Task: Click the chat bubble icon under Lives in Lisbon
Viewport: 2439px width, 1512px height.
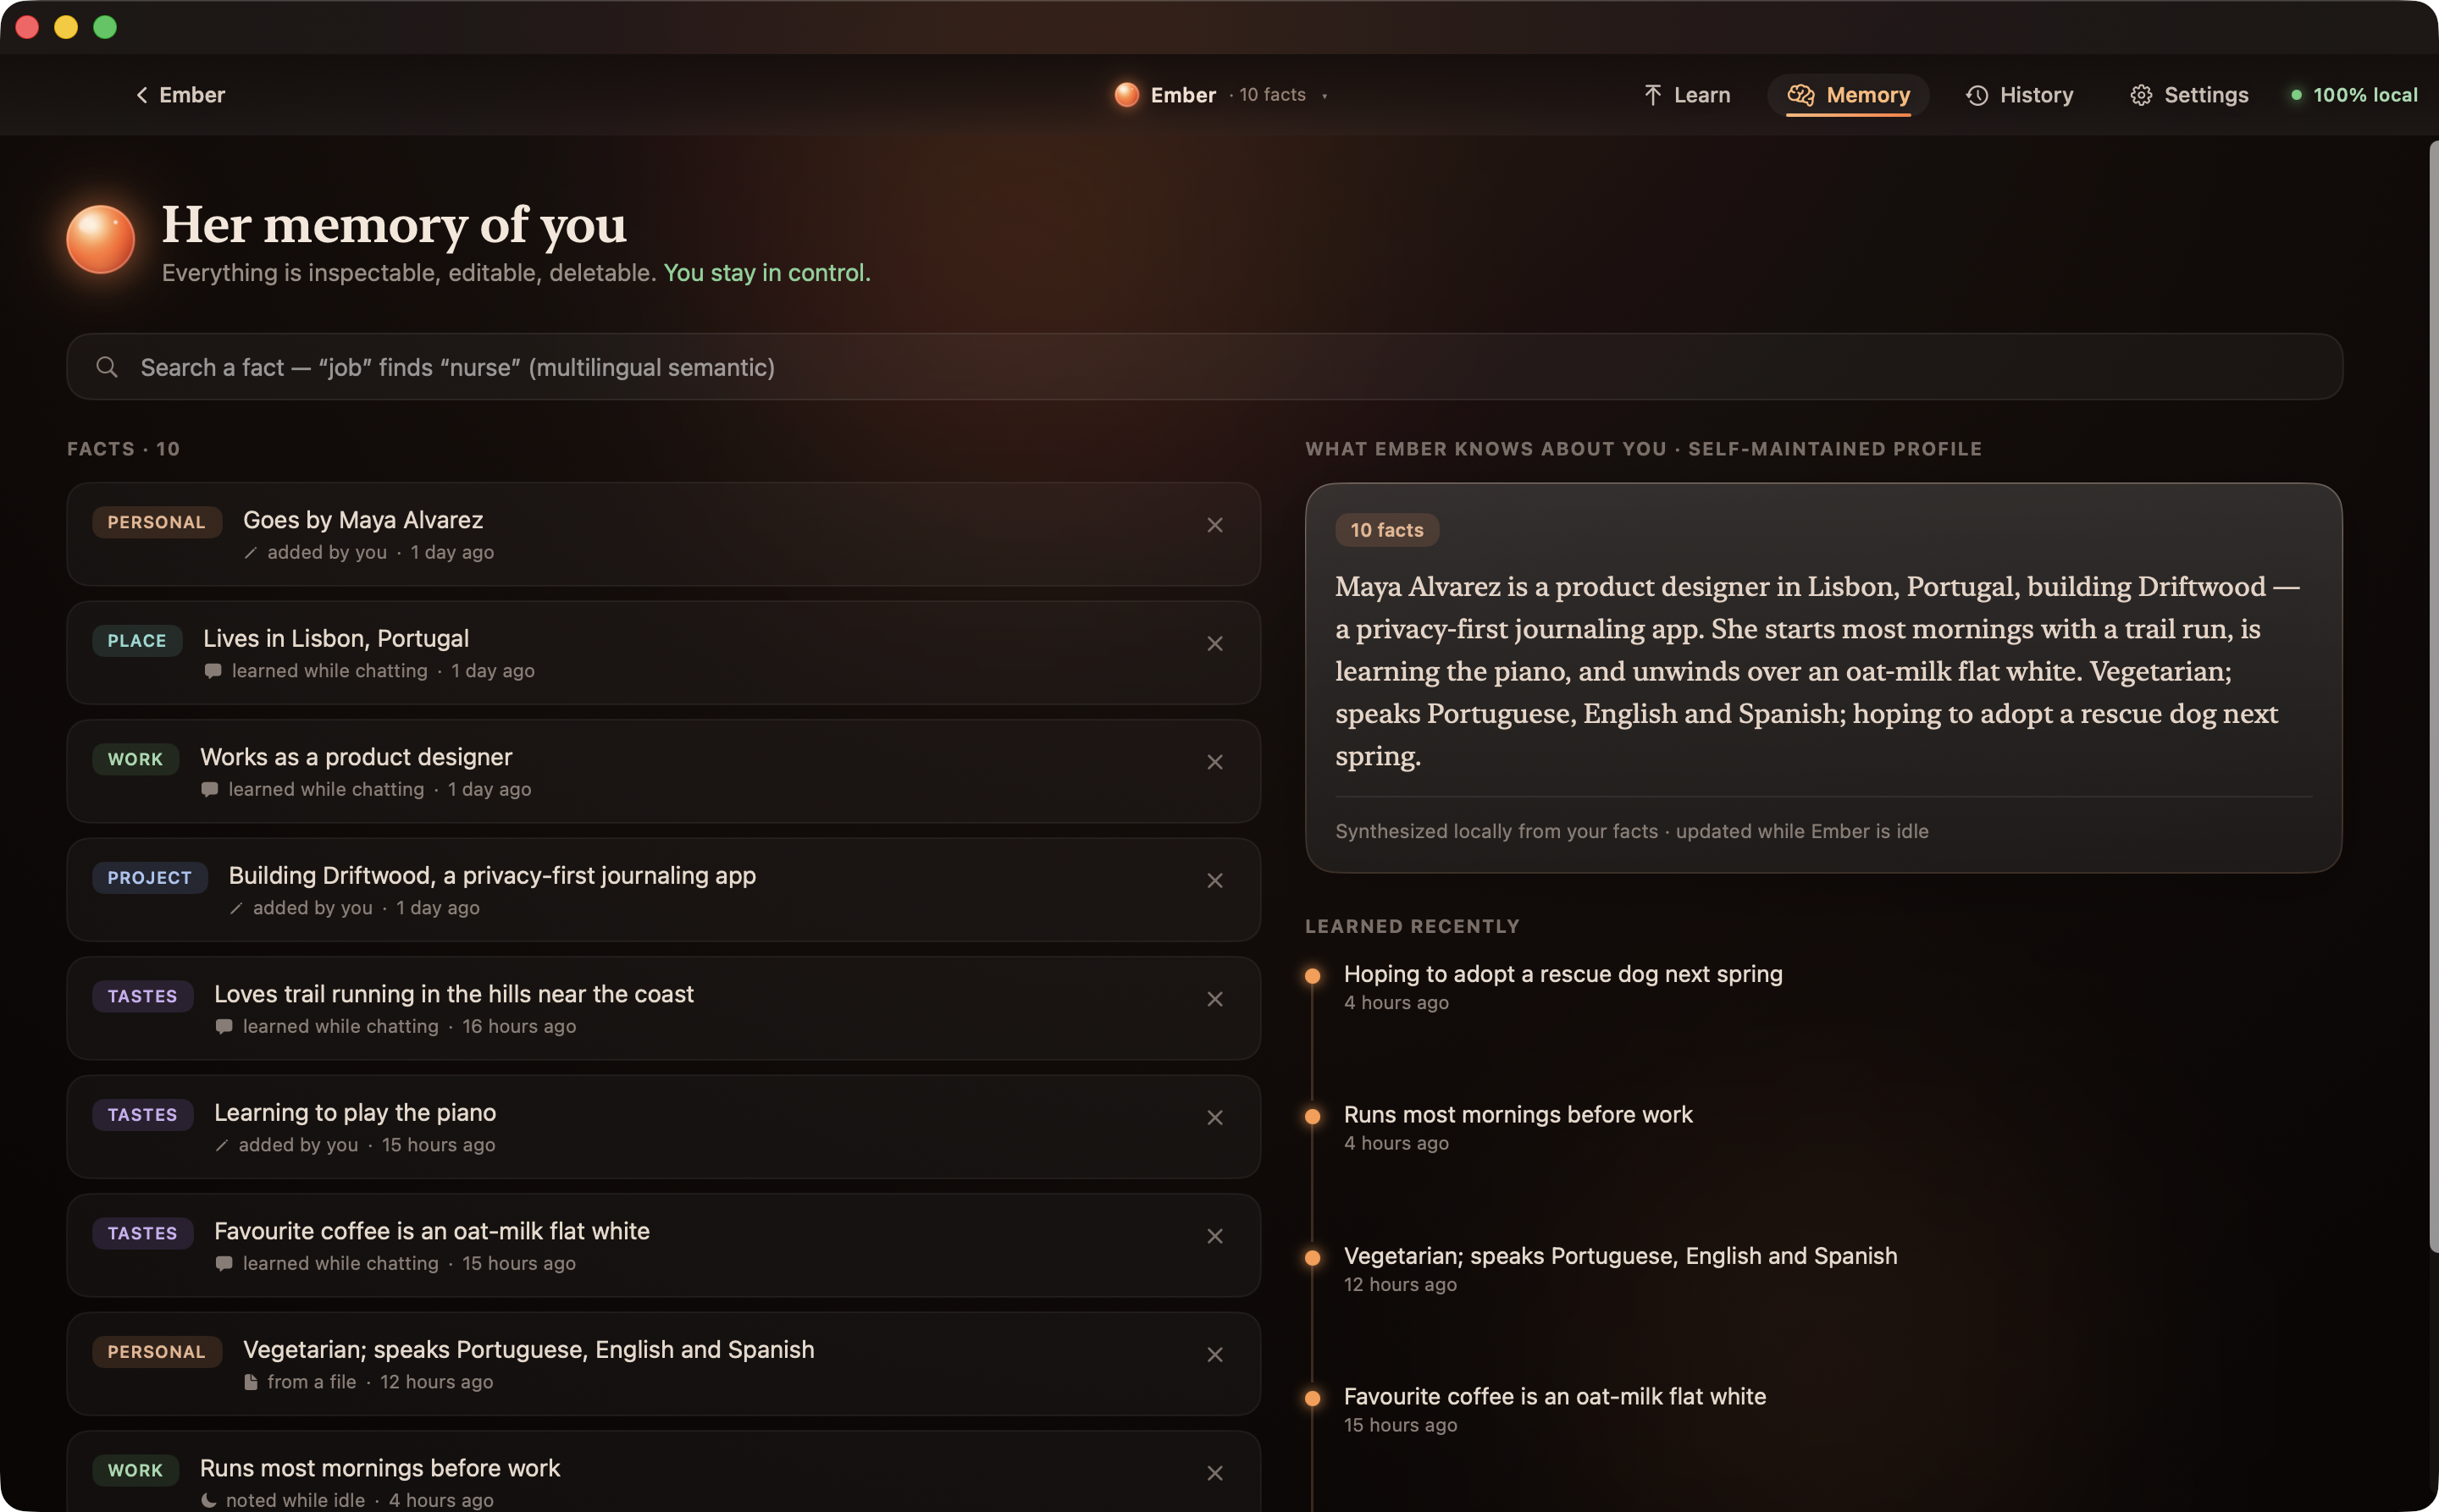Action: click(x=213, y=671)
